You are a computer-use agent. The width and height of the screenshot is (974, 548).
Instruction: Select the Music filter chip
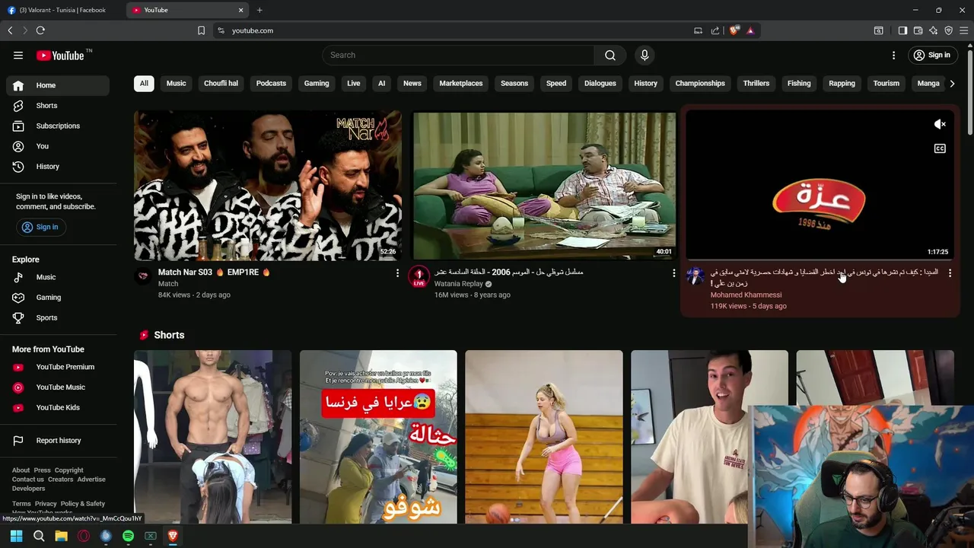click(x=176, y=83)
